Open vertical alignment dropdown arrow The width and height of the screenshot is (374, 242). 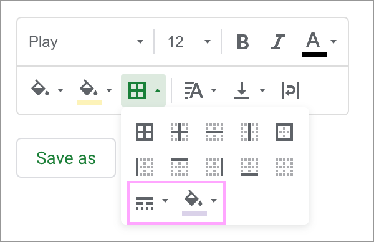pos(262,90)
